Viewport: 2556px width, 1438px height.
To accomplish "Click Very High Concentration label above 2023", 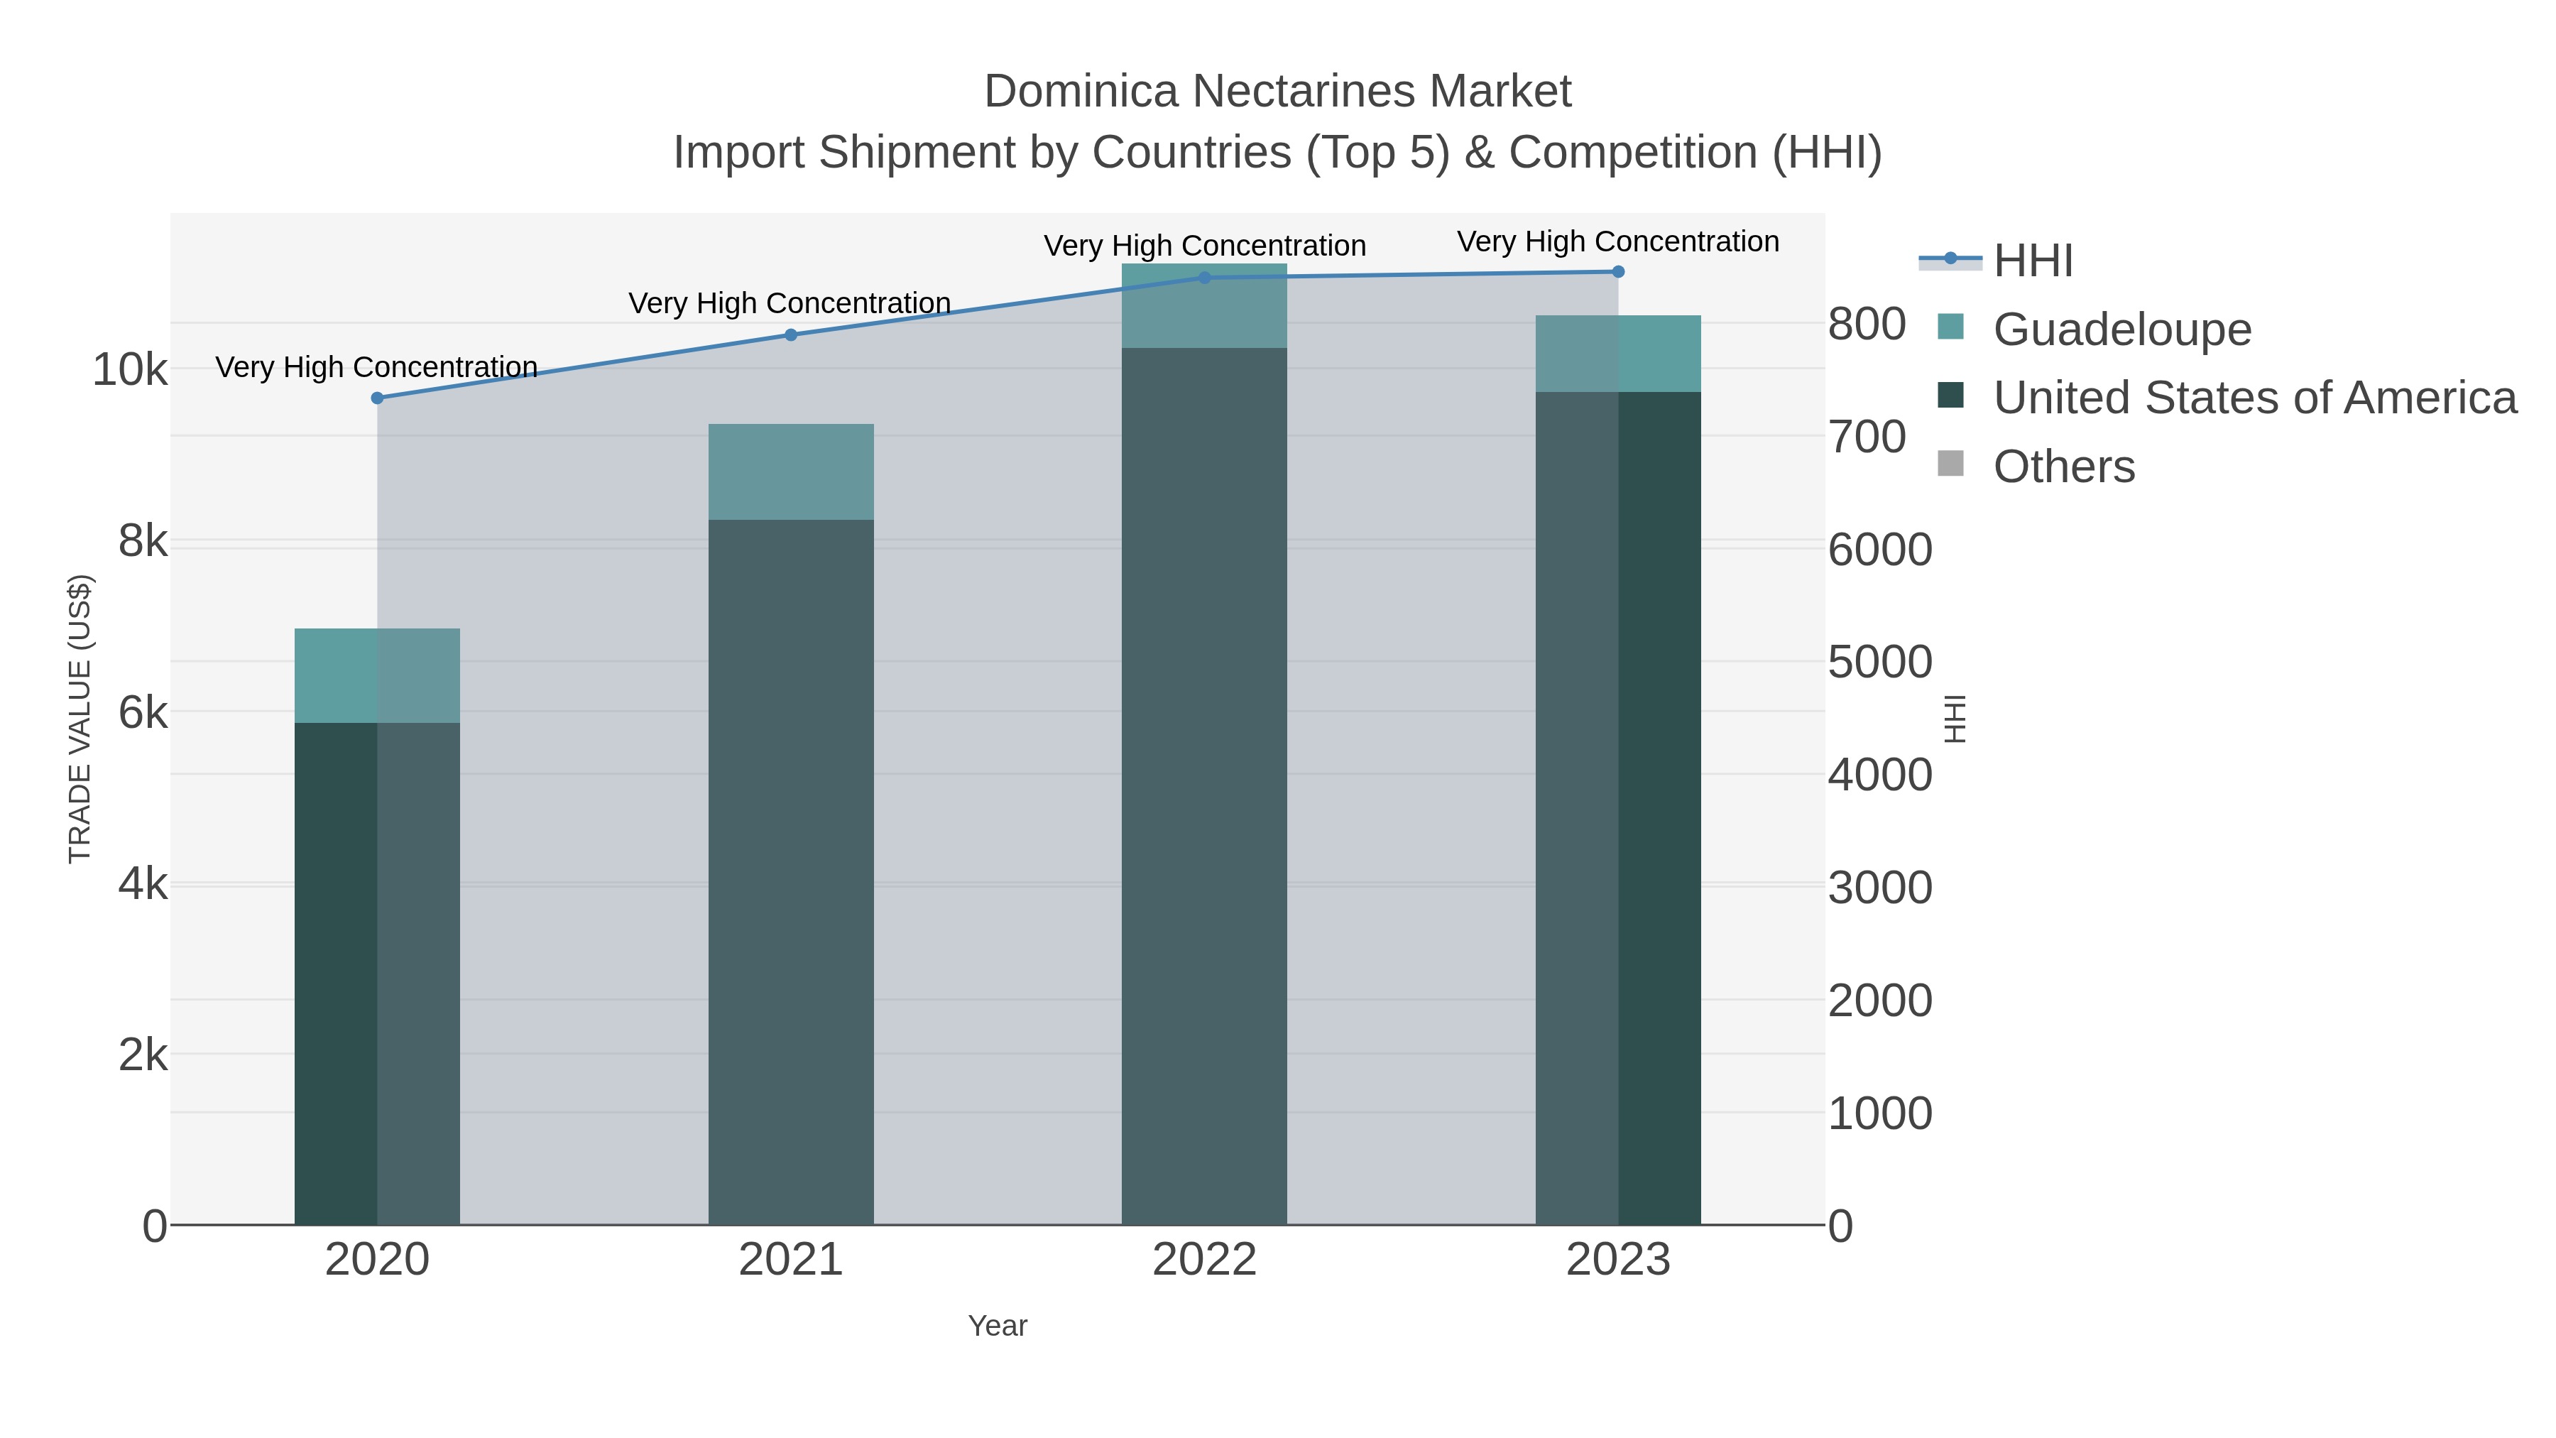I will (x=1618, y=242).
